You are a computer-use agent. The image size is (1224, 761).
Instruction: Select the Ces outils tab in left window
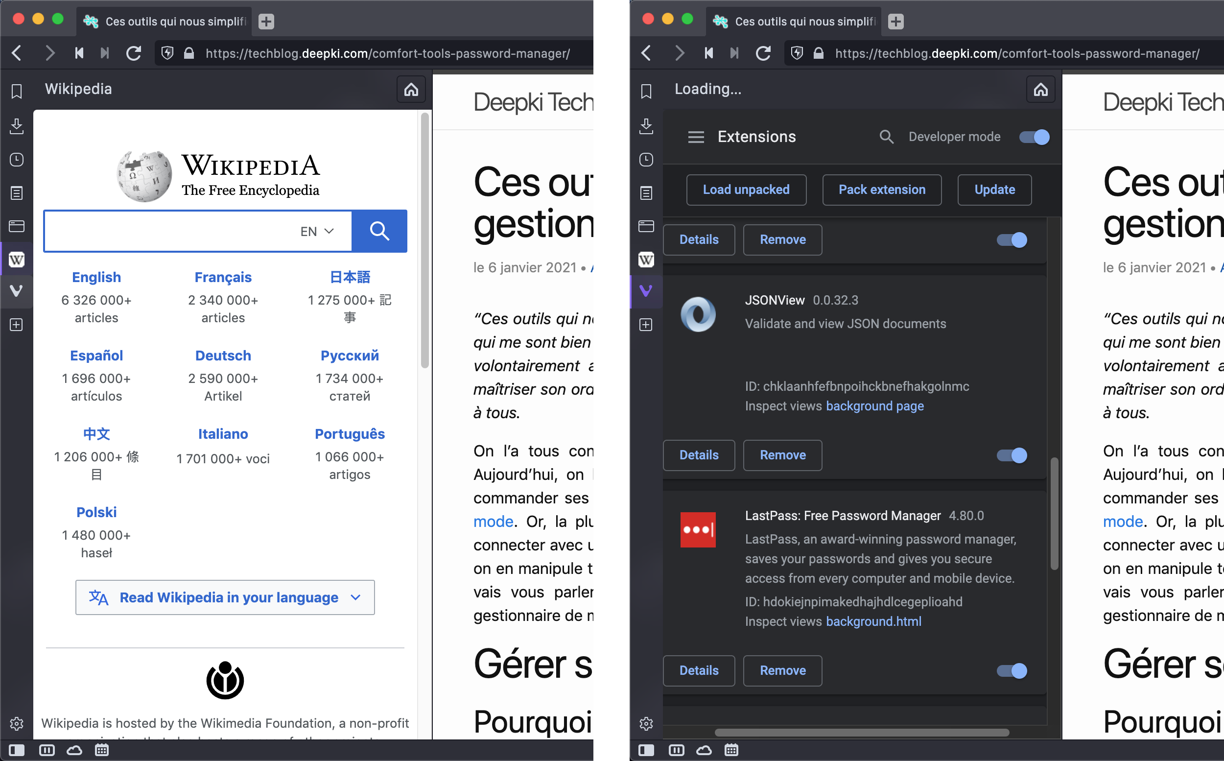click(x=166, y=21)
